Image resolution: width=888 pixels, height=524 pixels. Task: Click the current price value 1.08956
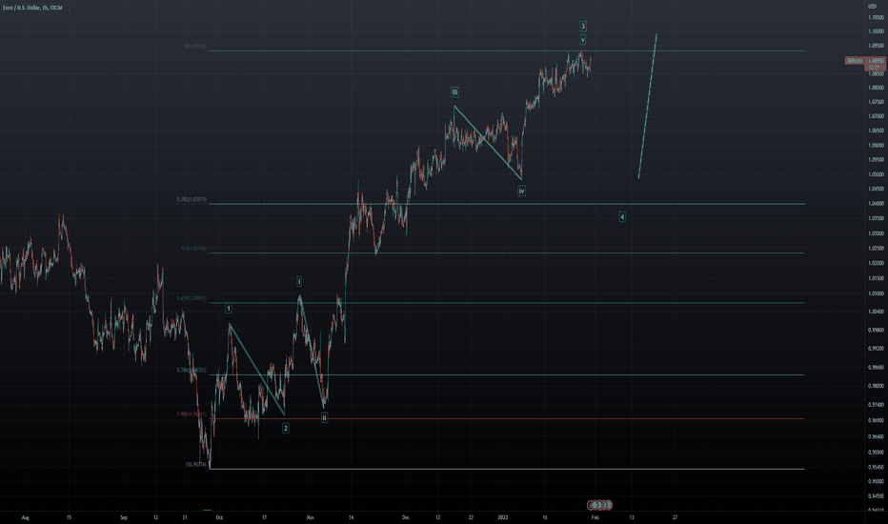(x=876, y=61)
